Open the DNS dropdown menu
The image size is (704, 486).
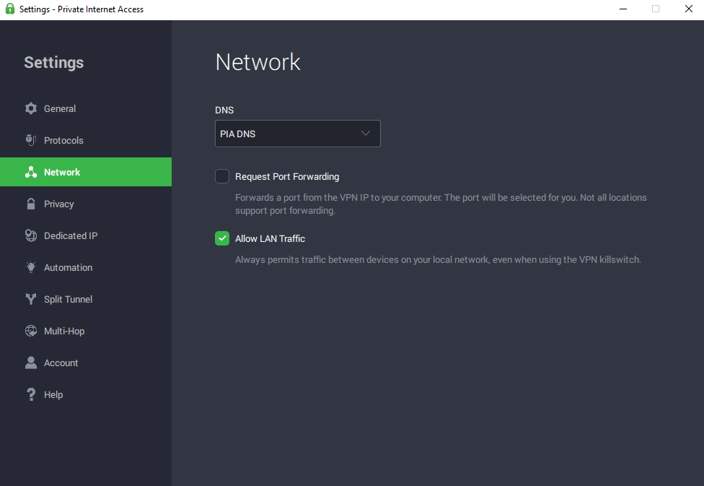pyautogui.click(x=297, y=134)
